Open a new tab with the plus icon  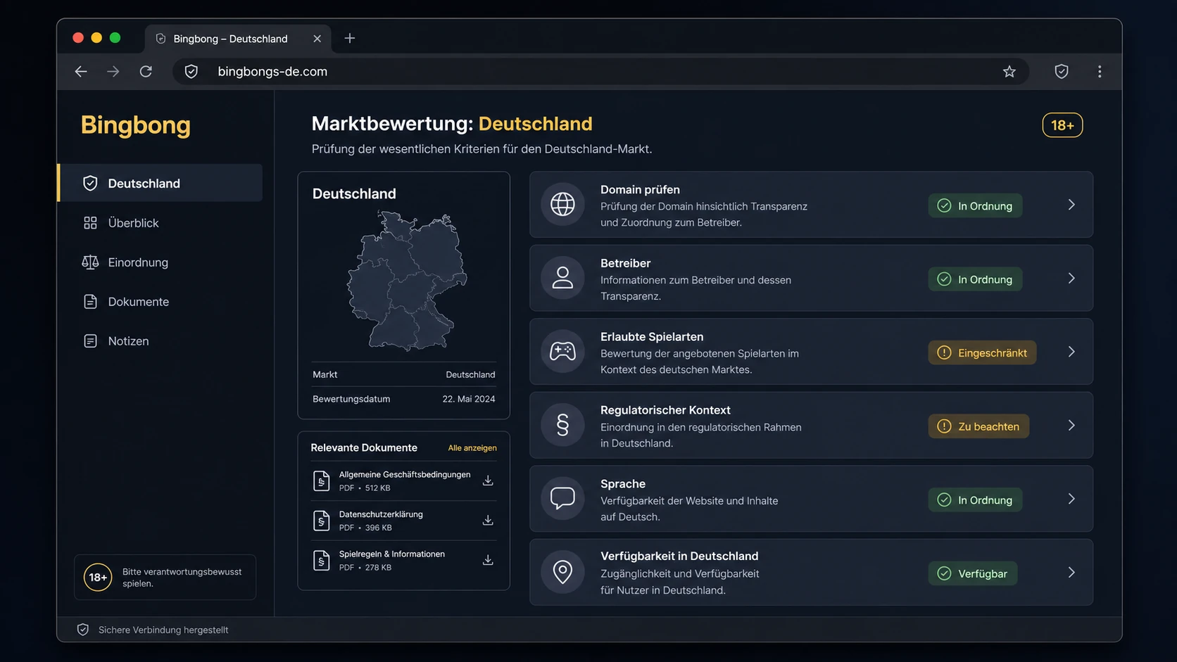(x=350, y=38)
